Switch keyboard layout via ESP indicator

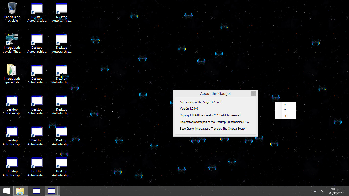click(x=322, y=191)
